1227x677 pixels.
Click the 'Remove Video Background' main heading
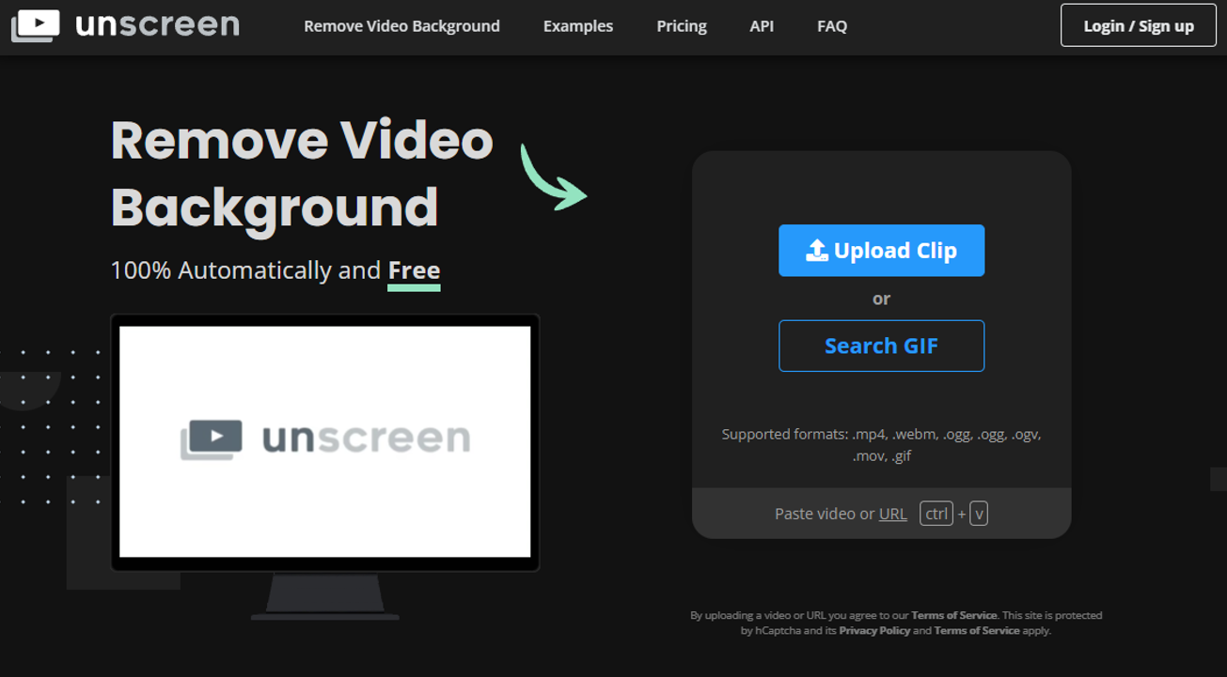pyautogui.click(x=302, y=174)
